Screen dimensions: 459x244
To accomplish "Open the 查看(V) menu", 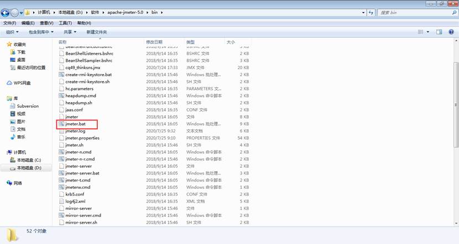I will (46, 23).
